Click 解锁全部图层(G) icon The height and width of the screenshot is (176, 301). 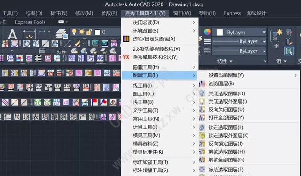[202, 160]
